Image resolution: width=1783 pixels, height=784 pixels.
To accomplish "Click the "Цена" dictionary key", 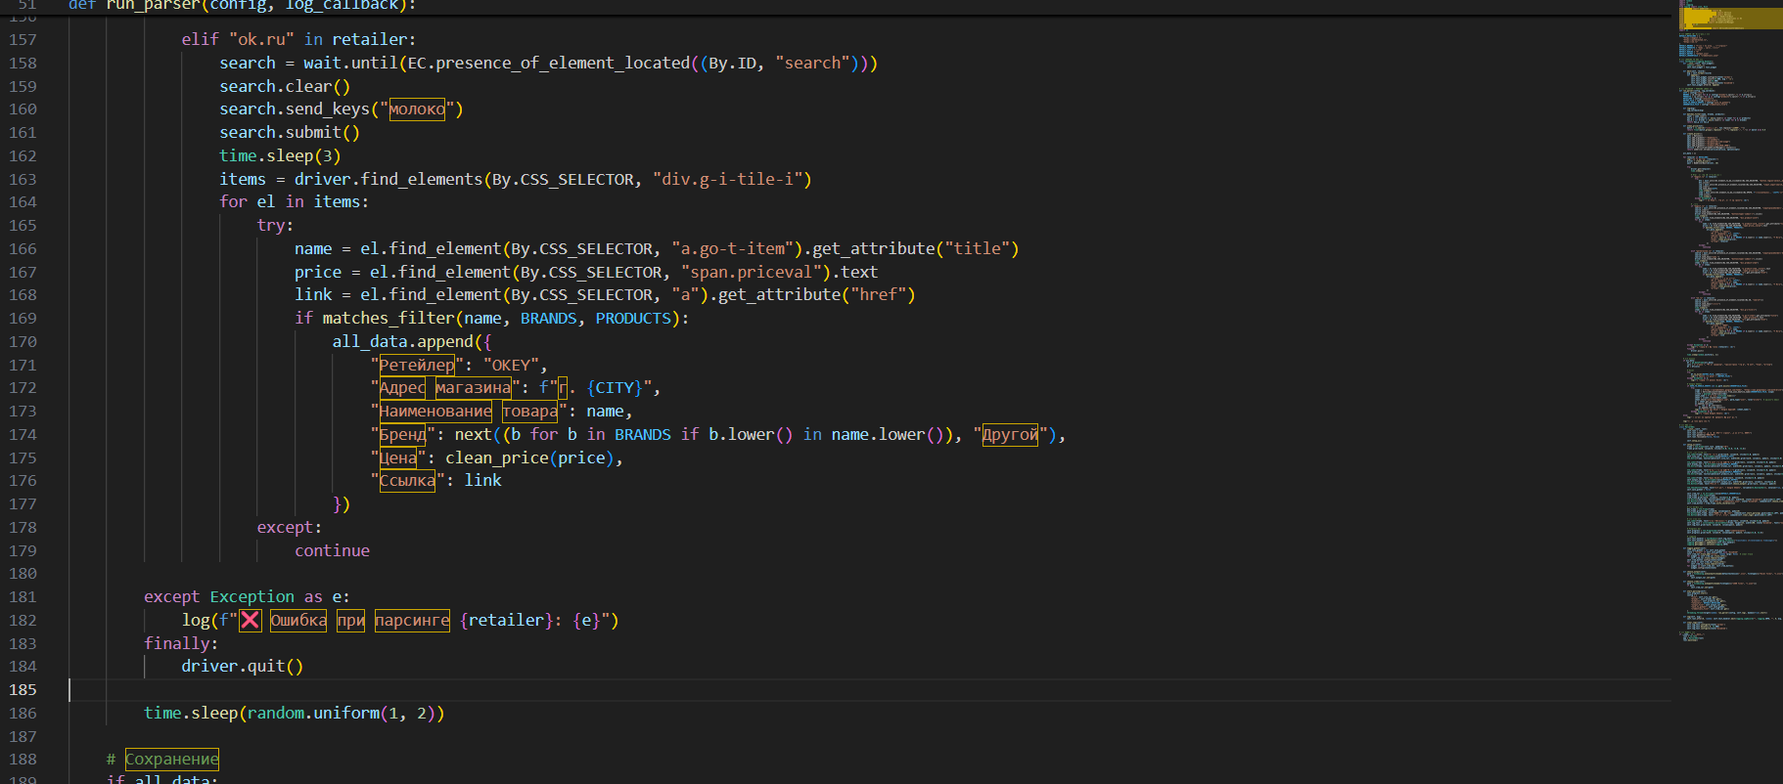I will 398,457.
